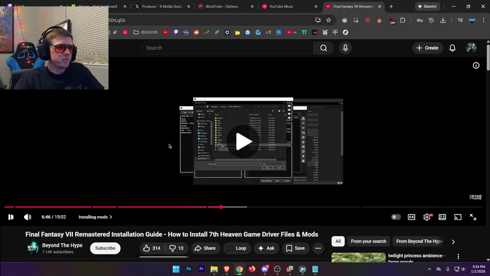Launch Premiere Pro from the taskbar

point(201,269)
